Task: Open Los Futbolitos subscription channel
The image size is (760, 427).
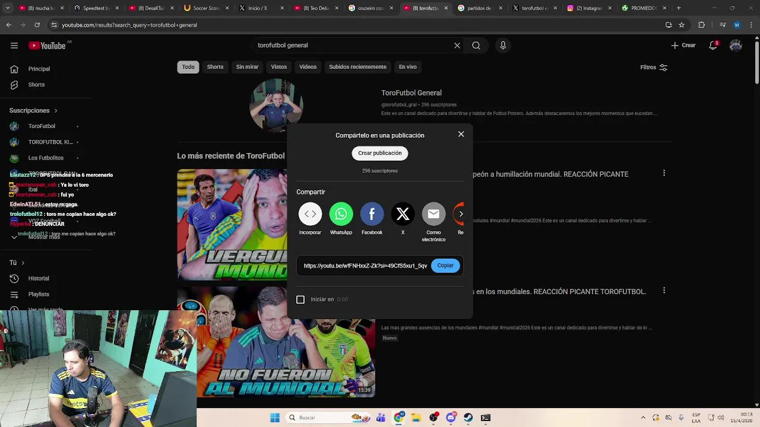Action: [45, 158]
